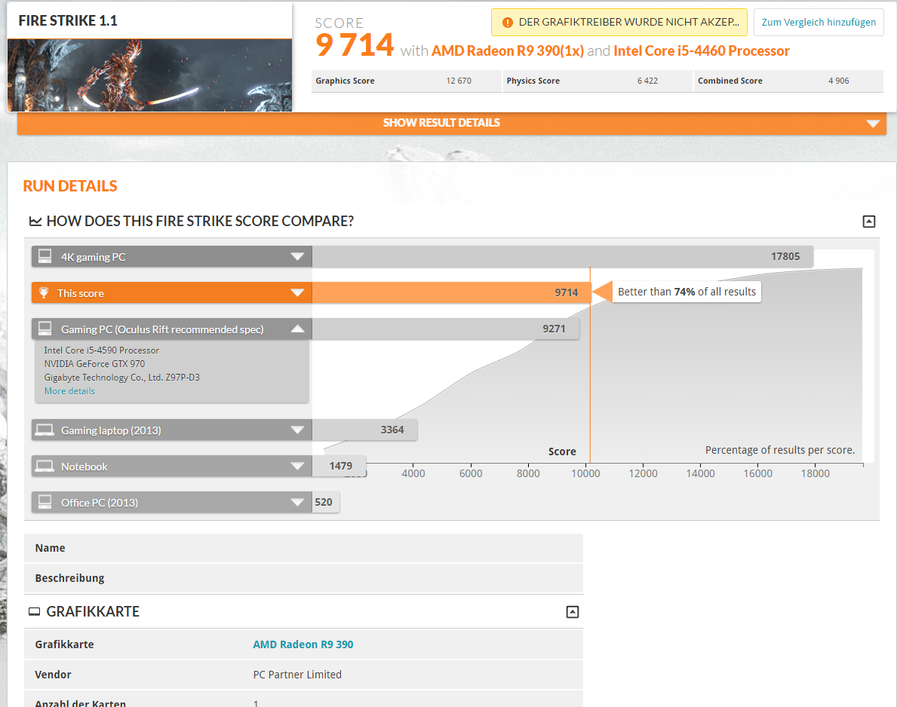Click the 18000 axis label on chart

816,473
